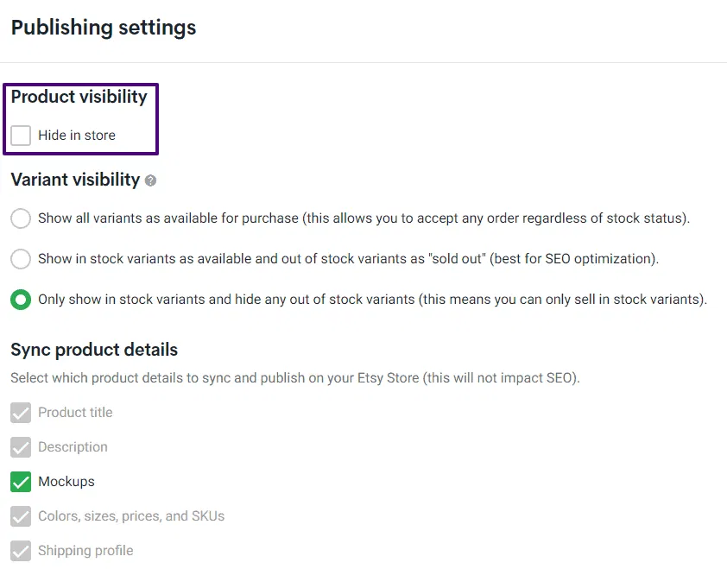Click the Hide in store label text

coord(76,135)
